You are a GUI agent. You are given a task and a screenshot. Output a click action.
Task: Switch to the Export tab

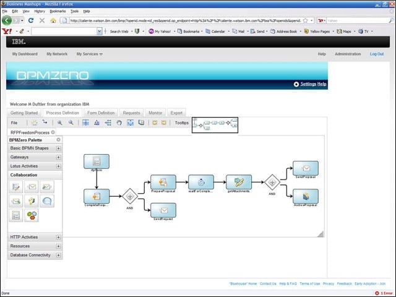pos(176,113)
